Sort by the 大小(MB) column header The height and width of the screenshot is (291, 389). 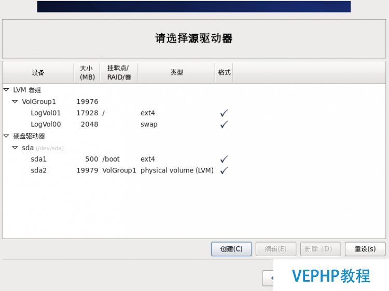click(87, 73)
